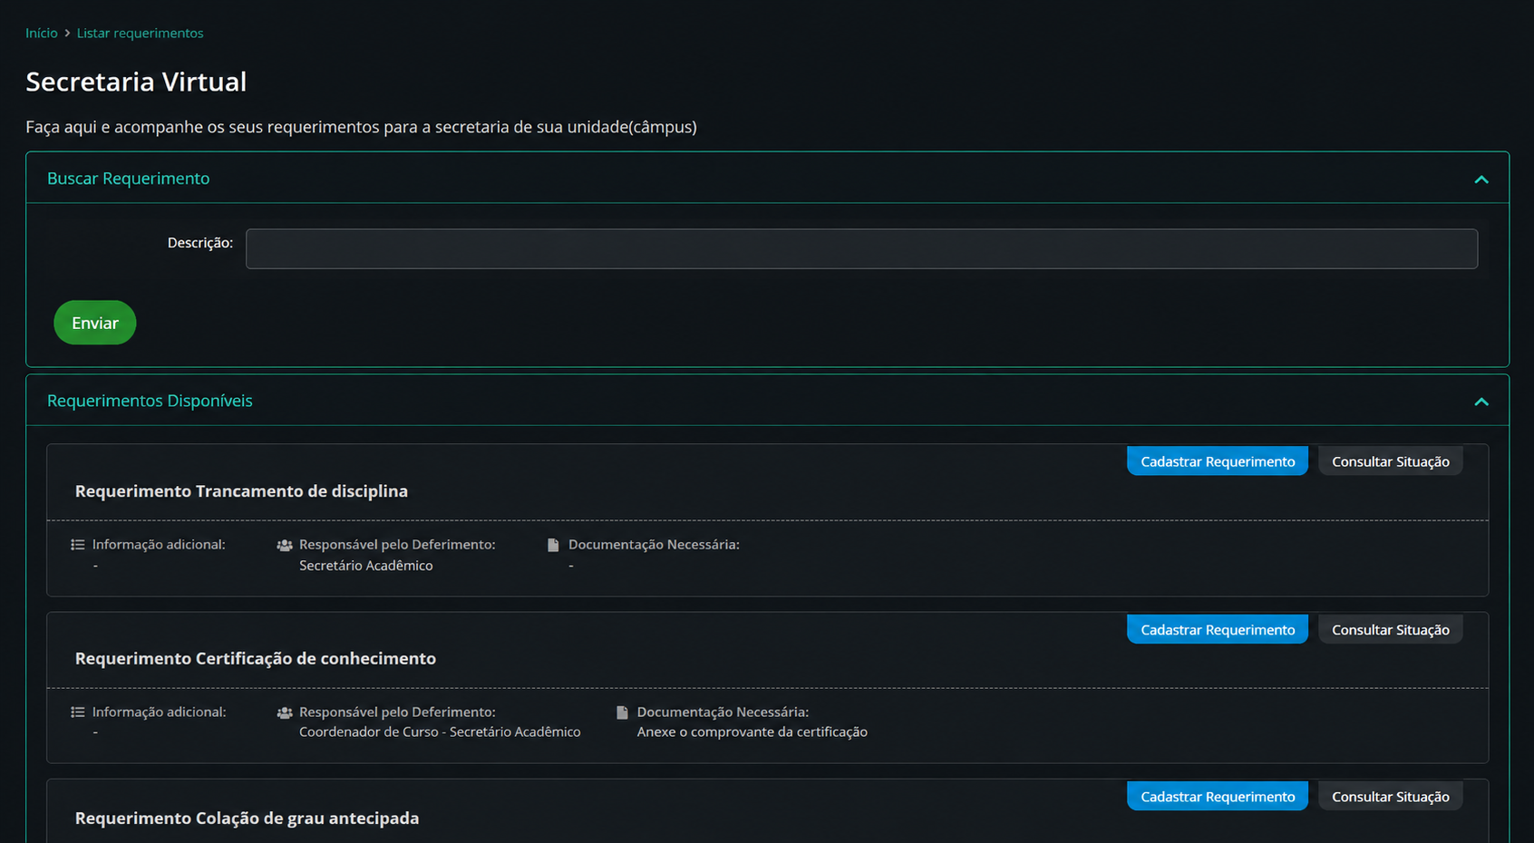This screenshot has width=1534, height=843.
Task: Consultar Situação for Trancamento de disciplina
Action: click(x=1390, y=461)
